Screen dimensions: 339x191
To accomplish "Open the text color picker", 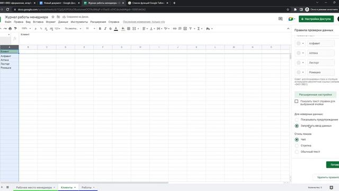I will point(116,29).
